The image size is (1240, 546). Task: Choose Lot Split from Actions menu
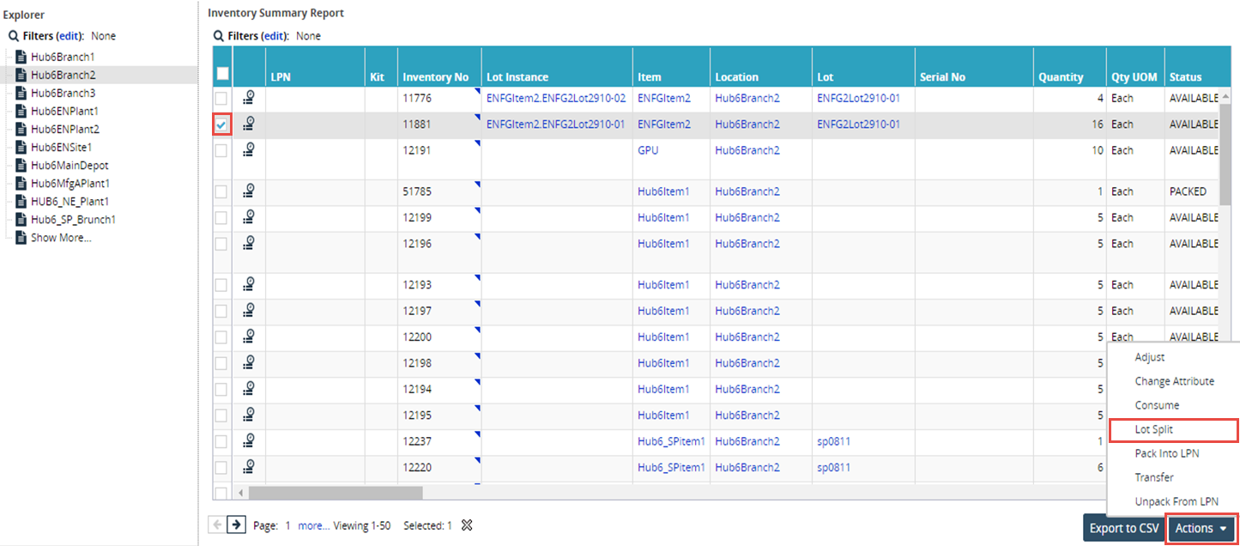pos(1173,429)
